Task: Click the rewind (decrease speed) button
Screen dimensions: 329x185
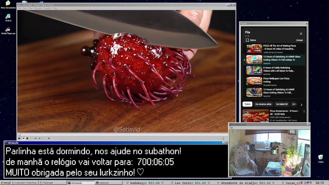Action: (35, 138)
